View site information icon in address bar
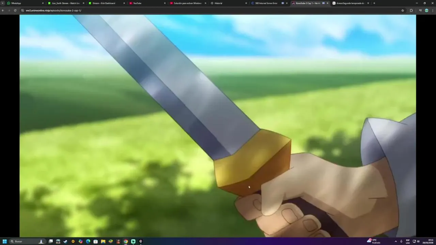Viewport: 436px width, 245px height. [22, 11]
